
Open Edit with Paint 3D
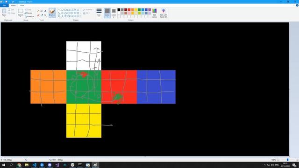tap(164, 13)
